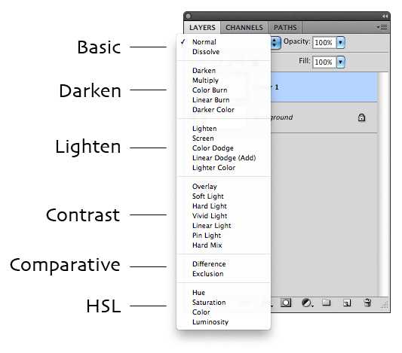Click the Add layer mask icon
This screenshot has height=353, width=402.
[x=286, y=303]
